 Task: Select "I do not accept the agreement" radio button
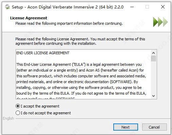[18, 113]
